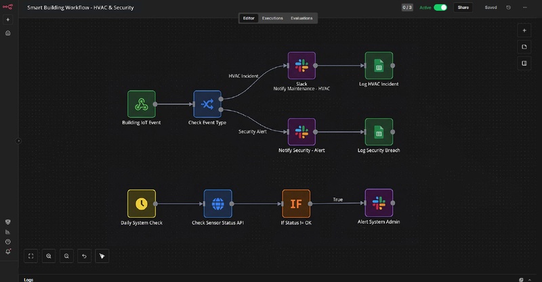Toggle the Active workflow switch

click(440, 7)
